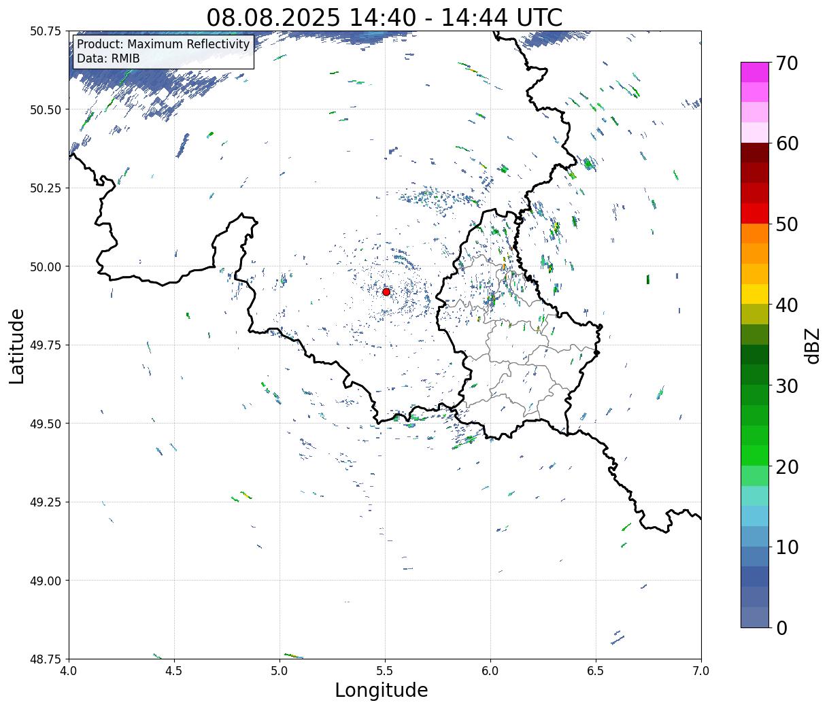Click the latitude tick label 49.75
The width and height of the screenshot is (829, 707).
pos(46,345)
